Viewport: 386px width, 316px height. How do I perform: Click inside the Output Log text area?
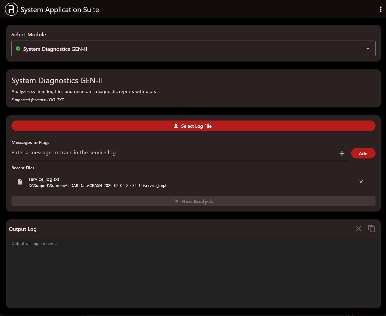(193, 272)
